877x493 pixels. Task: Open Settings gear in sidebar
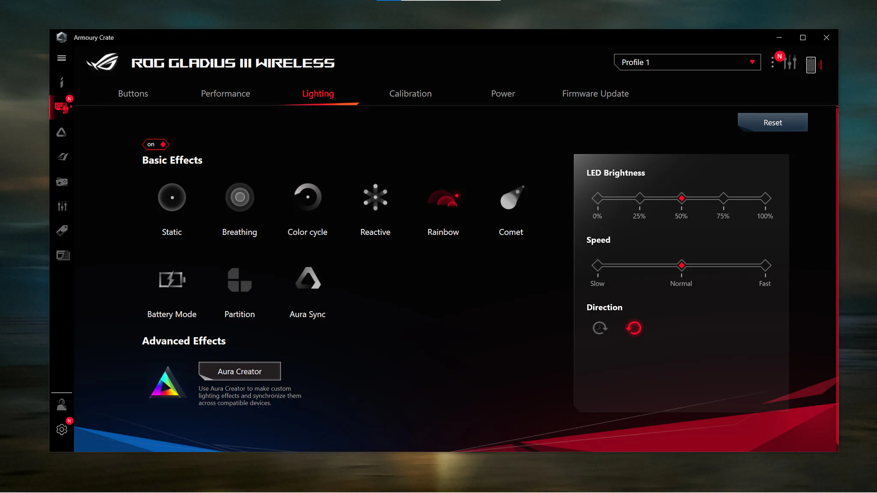(62, 429)
